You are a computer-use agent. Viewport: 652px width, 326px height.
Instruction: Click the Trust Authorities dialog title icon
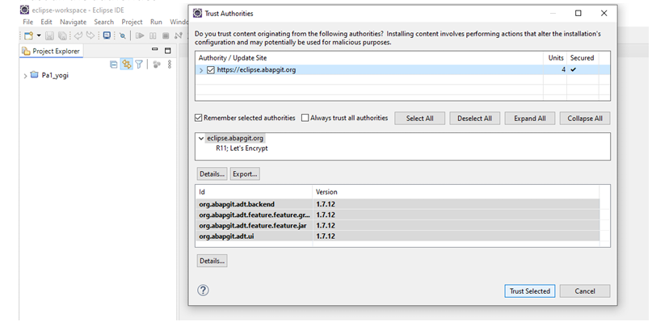click(197, 13)
